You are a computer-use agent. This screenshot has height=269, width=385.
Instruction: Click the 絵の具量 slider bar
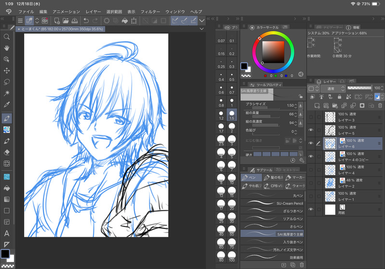[262, 117]
